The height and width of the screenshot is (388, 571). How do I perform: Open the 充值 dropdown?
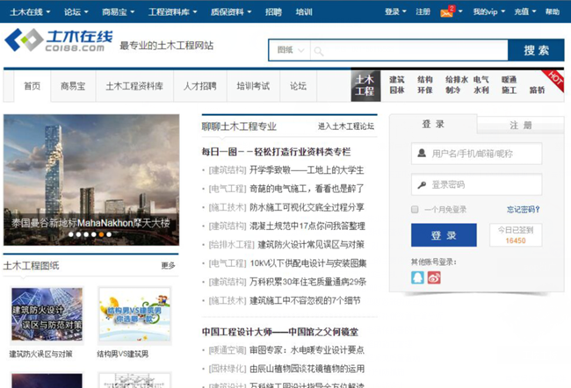coord(525,11)
